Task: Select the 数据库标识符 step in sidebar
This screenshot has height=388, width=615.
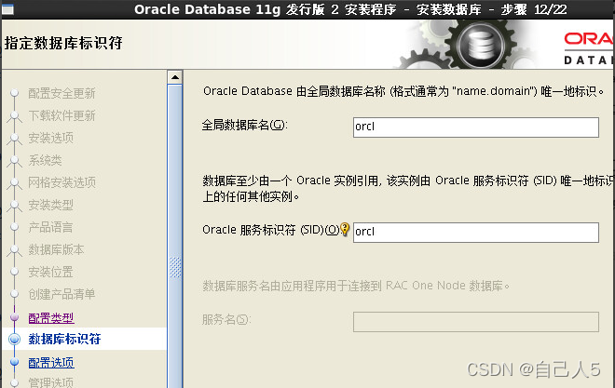Action: 64,339
